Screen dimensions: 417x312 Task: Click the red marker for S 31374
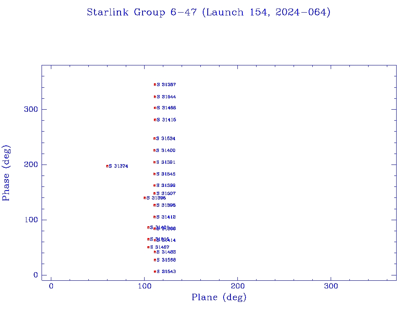(107, 166)
